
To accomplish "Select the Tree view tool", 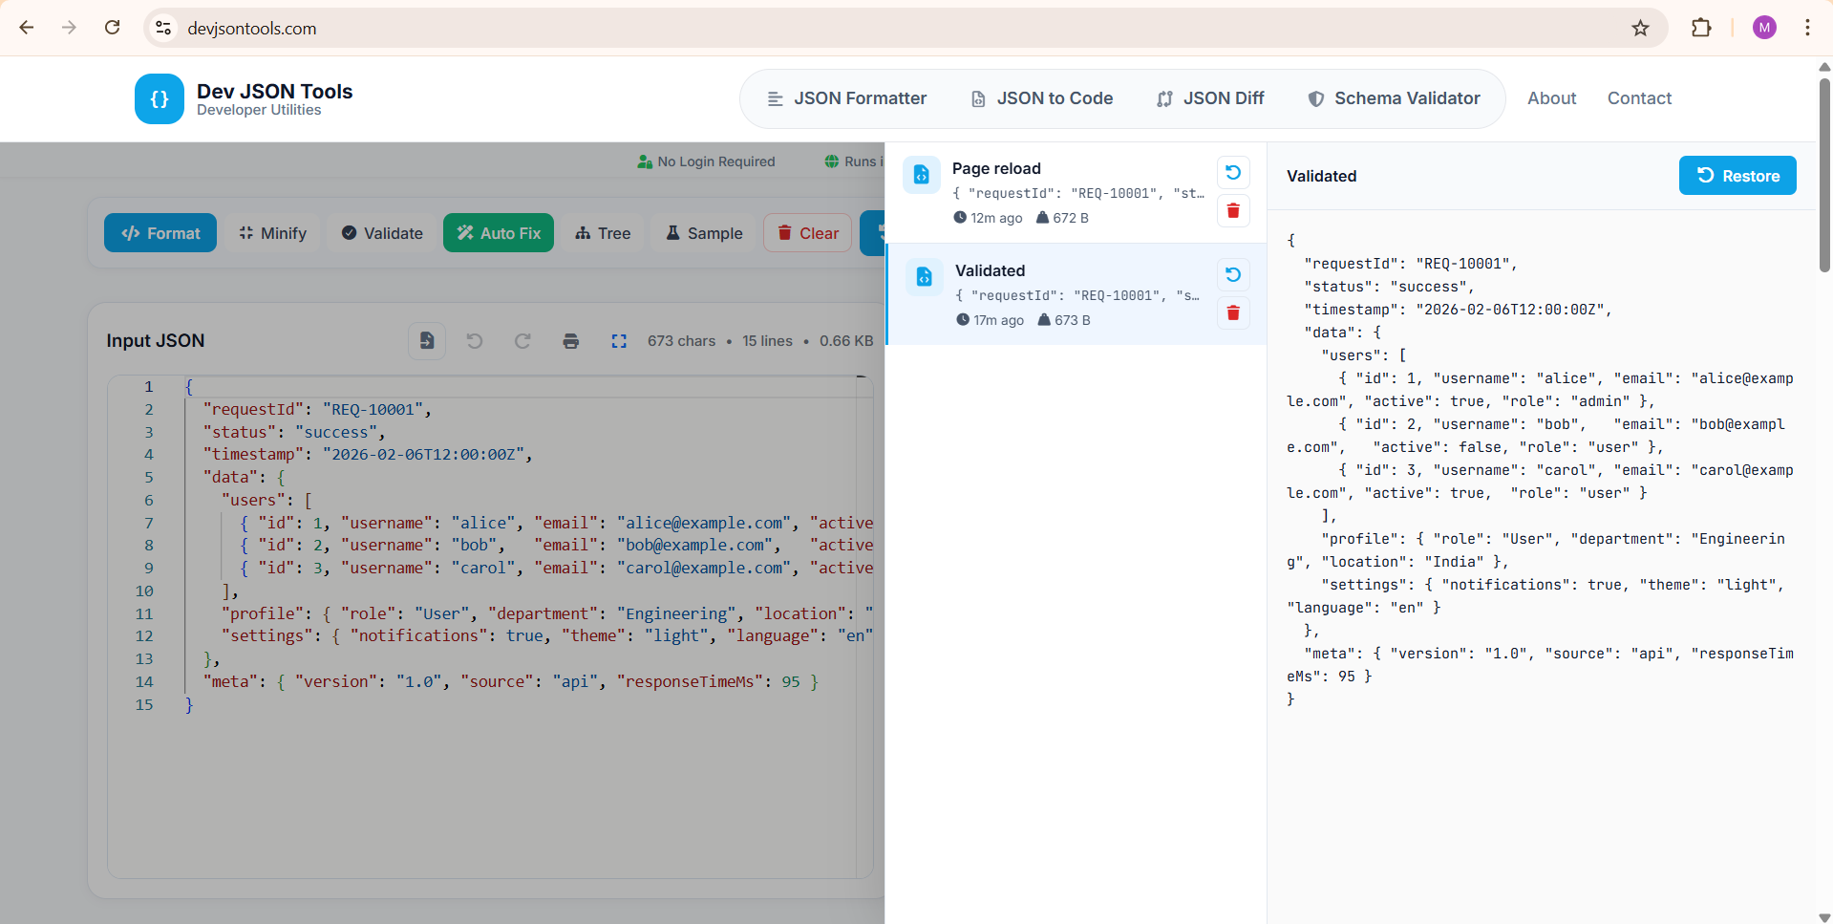I will (603, 232).
